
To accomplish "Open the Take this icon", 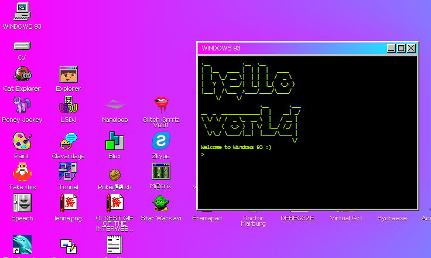I will tap(22, 172).
